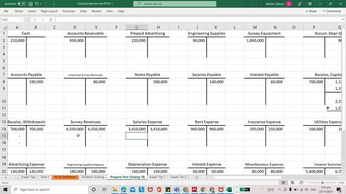
Task: Click the Save icon in the title bar
Action: [x=31, y=4]
